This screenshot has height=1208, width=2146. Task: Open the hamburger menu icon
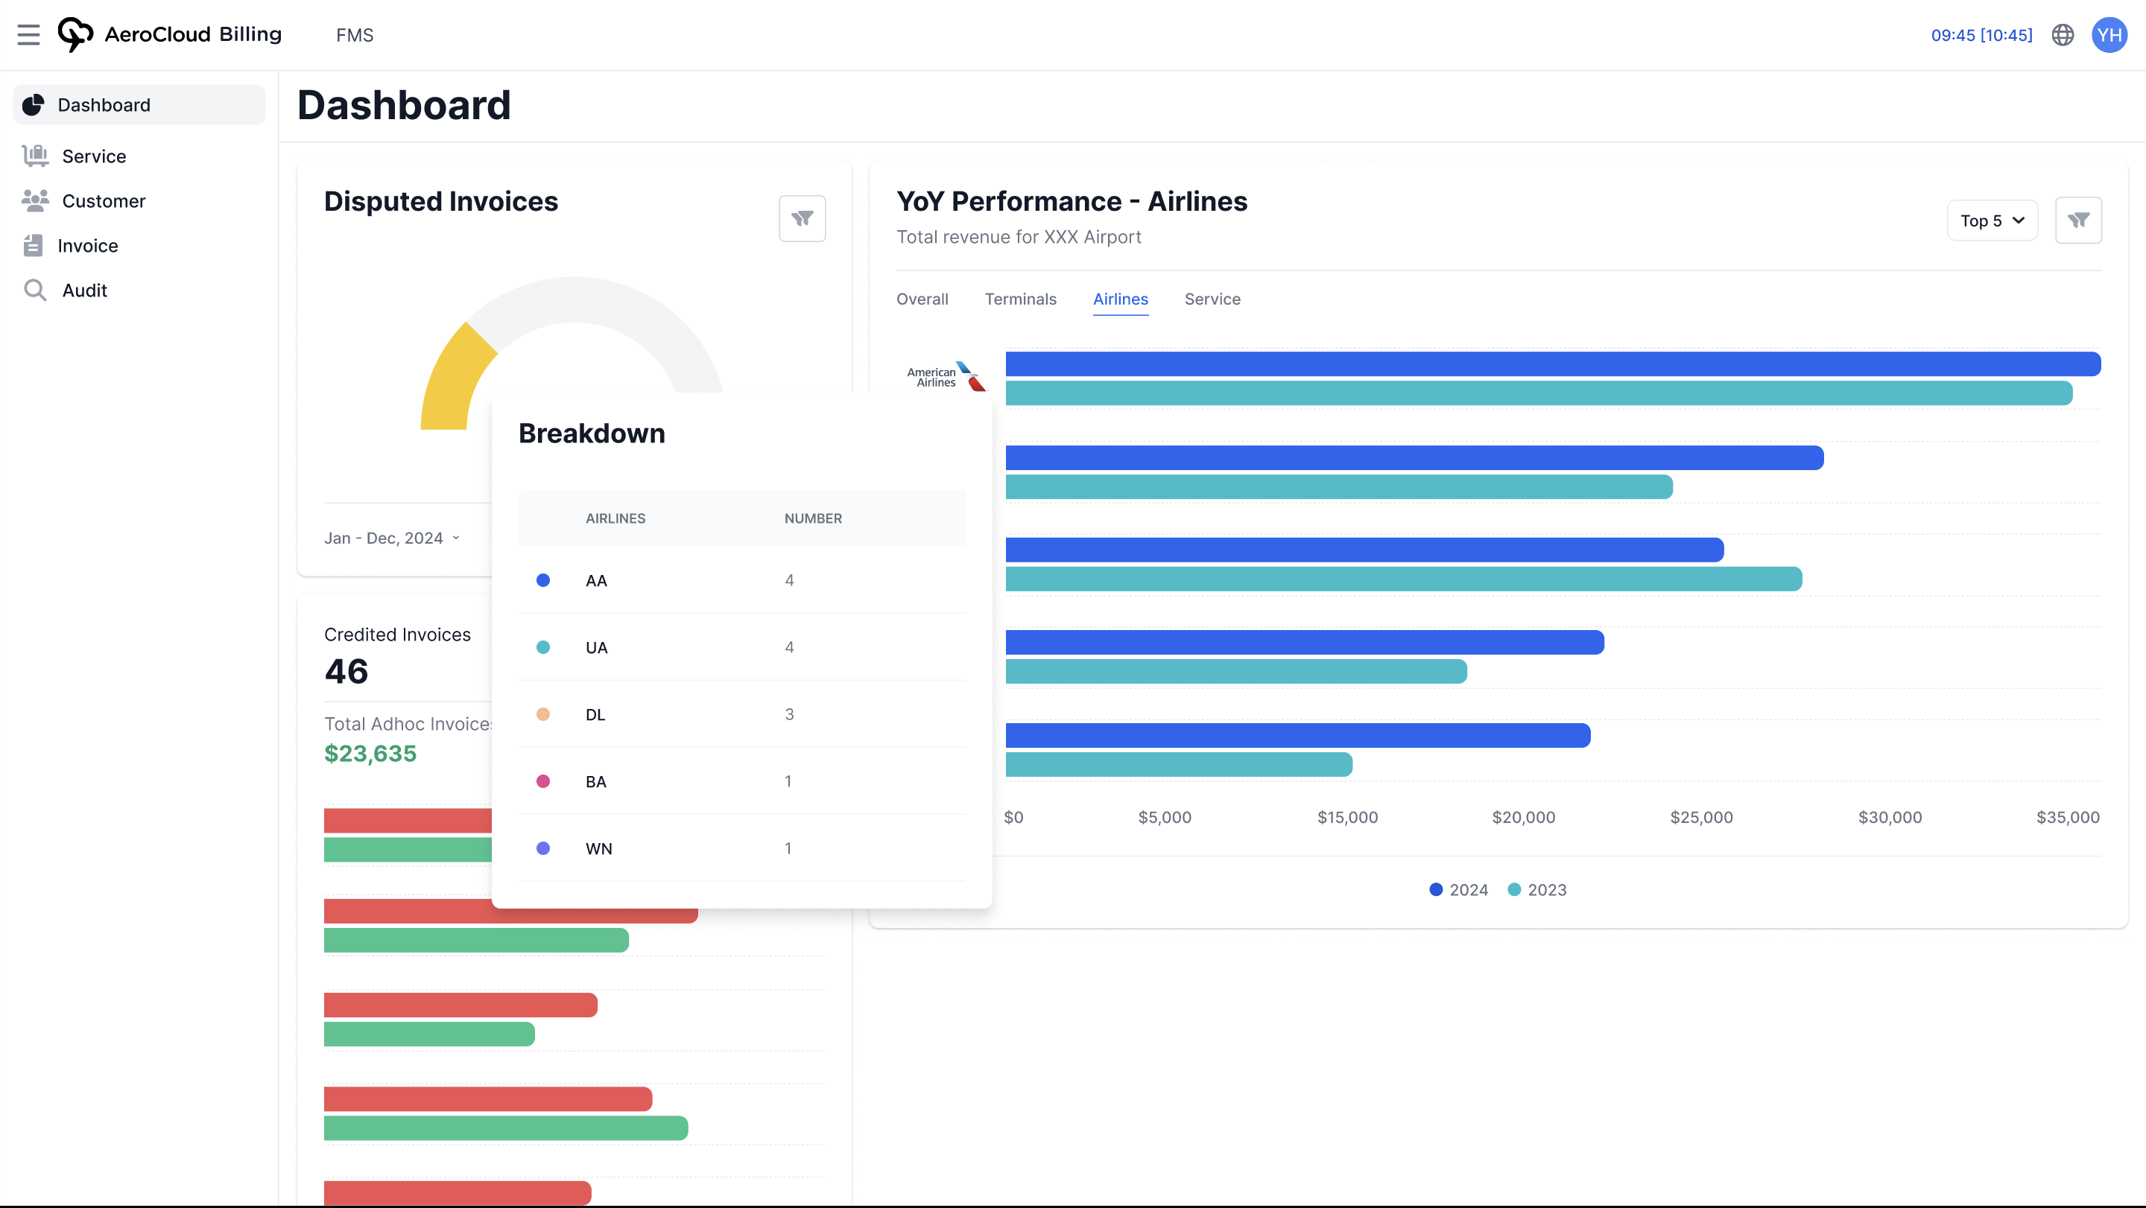(x=28, y=35)
